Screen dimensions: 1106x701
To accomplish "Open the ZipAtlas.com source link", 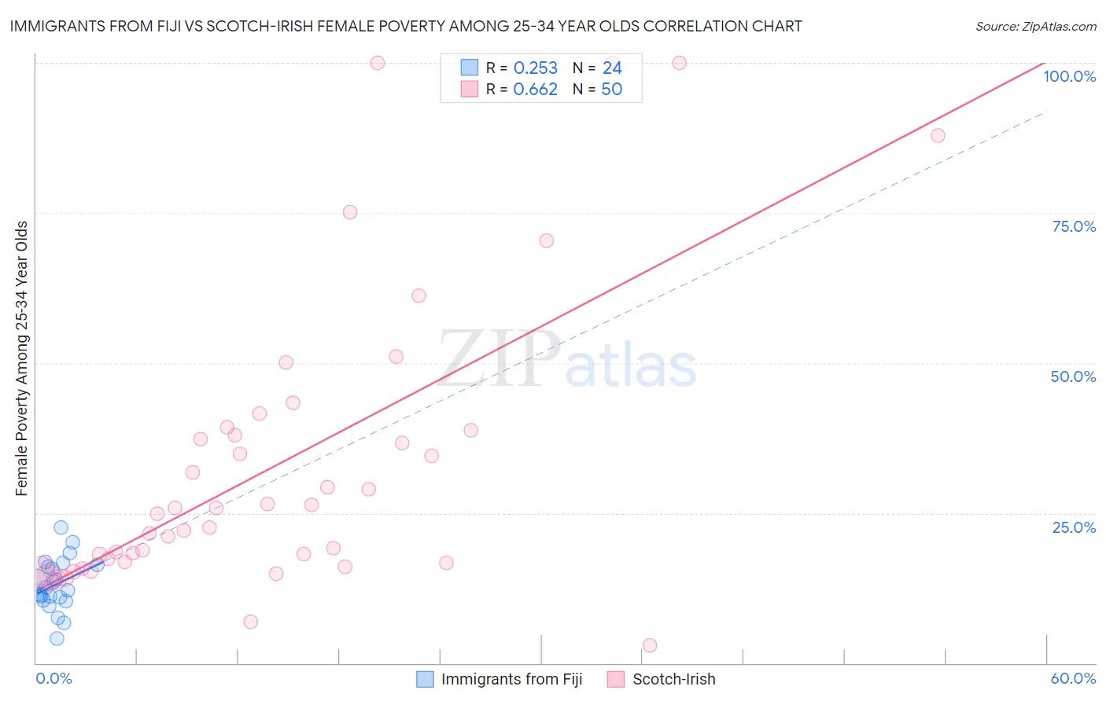I will click(1036, 26).
